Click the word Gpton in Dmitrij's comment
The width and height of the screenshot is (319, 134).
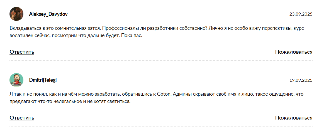[x=163, y=94]
